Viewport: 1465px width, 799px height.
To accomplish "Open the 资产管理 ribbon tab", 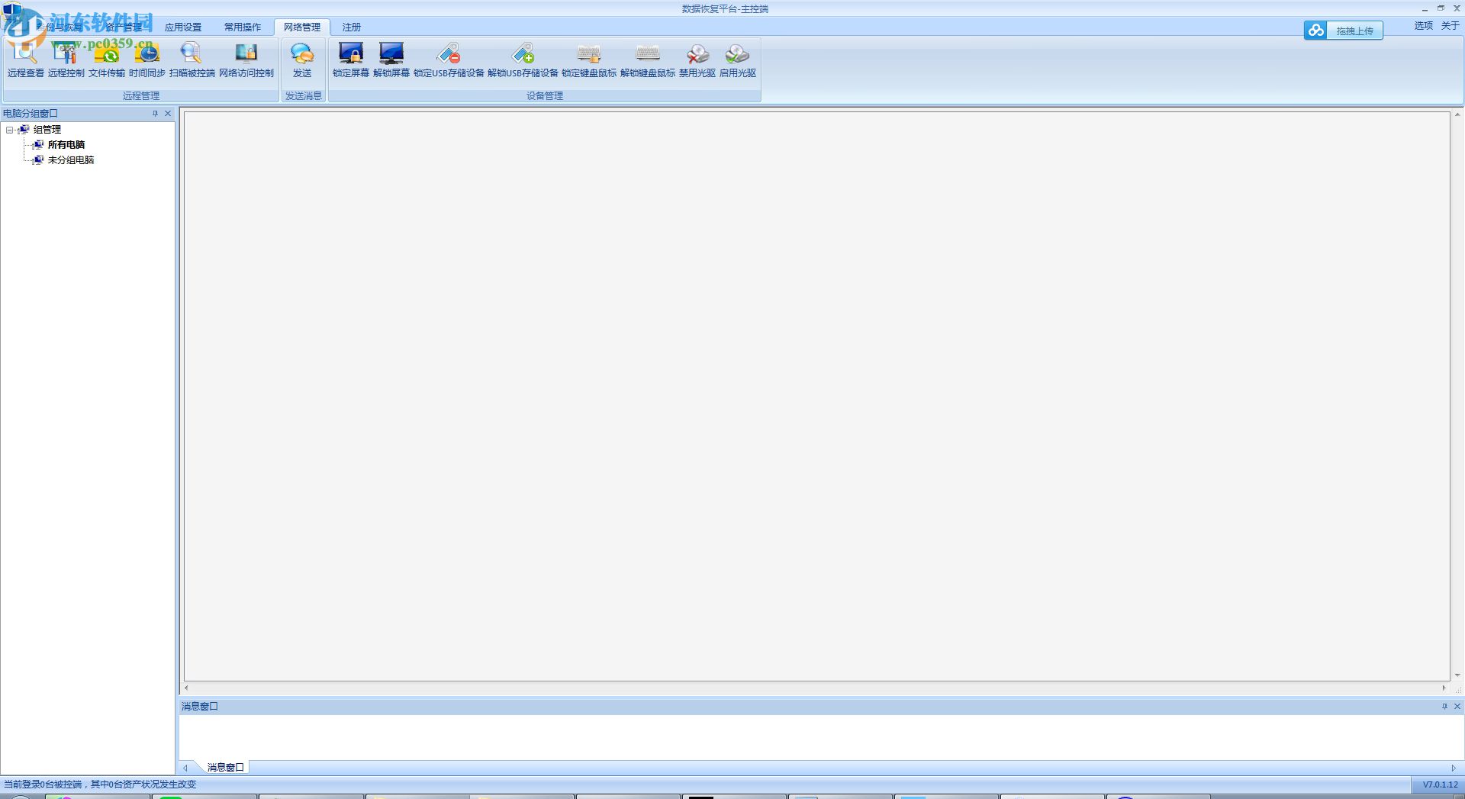I will pyautogui.click(x=124, y=27).
